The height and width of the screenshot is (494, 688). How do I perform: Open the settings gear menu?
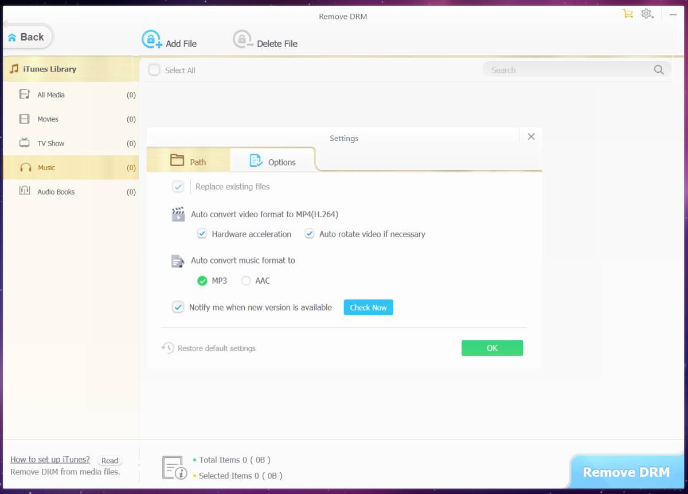click(x=647, y=14)
